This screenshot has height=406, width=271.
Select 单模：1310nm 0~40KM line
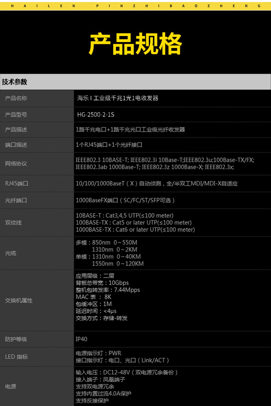coord(108,256)
